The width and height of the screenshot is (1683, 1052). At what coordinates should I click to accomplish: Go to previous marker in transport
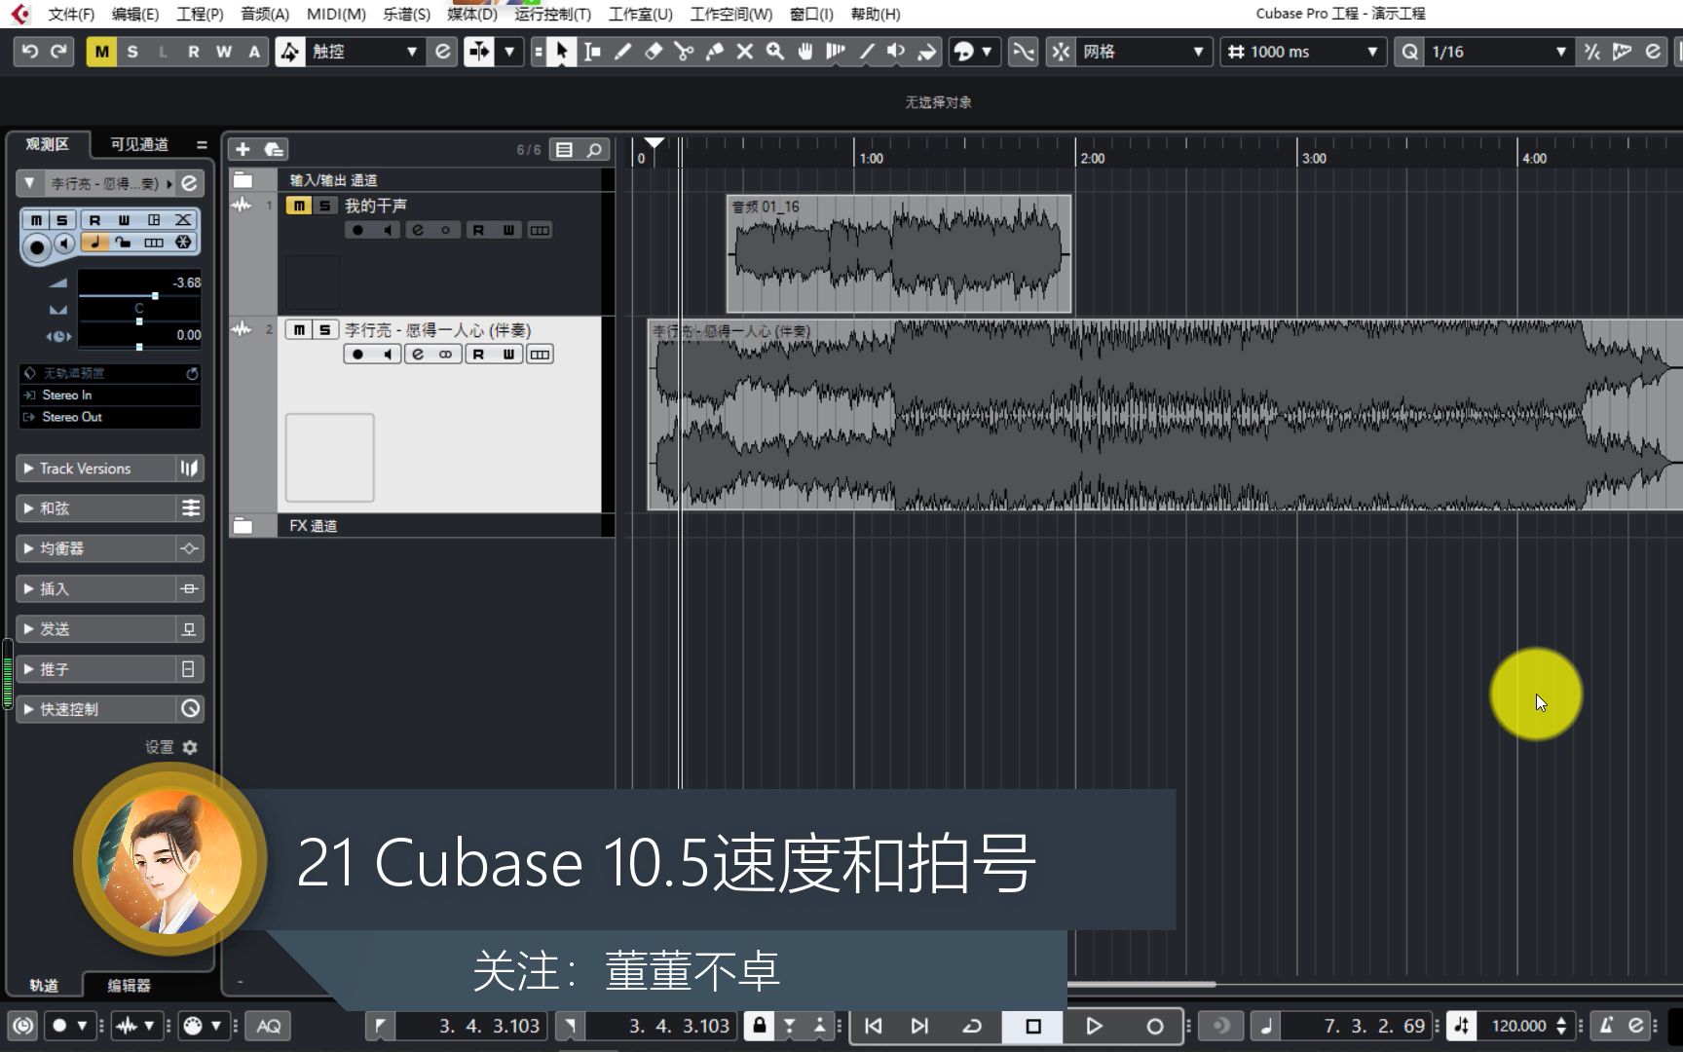(874, 1026)
